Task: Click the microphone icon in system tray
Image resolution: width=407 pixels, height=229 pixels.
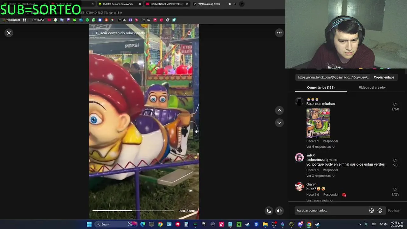Action: 366,224
